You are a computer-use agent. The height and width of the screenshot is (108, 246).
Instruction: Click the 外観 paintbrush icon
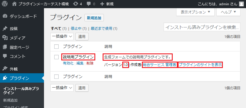[x=5, y=69]
